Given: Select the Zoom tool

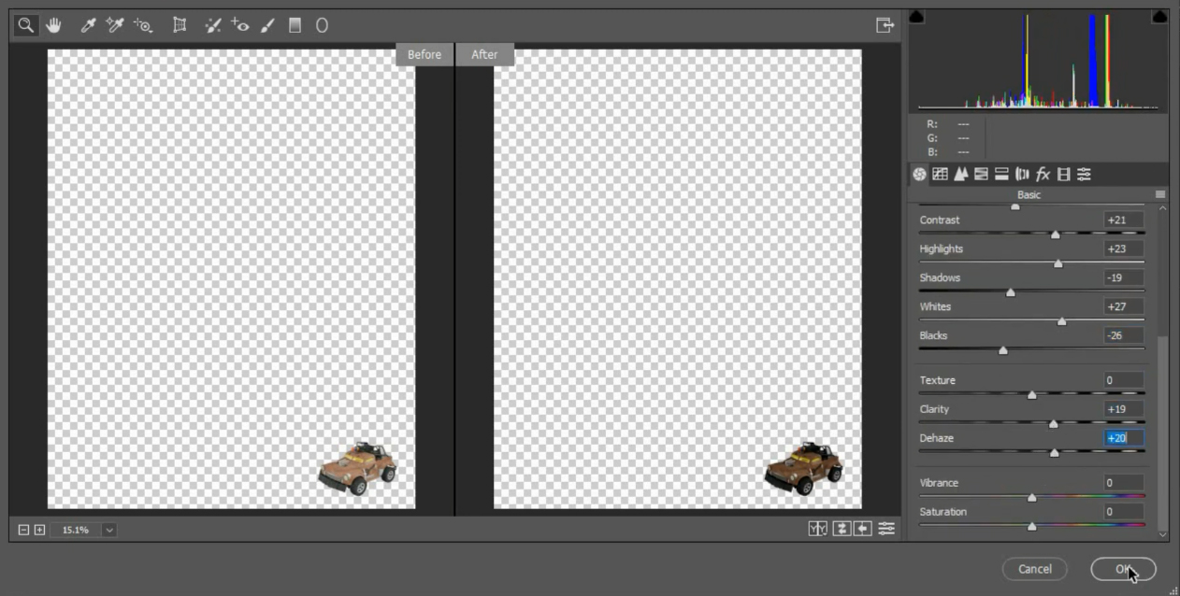Looking at the screenshot, I should point(26,25).
